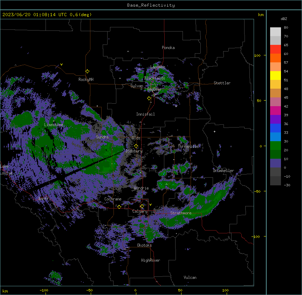Click the asterisk marker southeast of RedDeer
Viewport: 302px width, 295px height.
click(176, 106)
